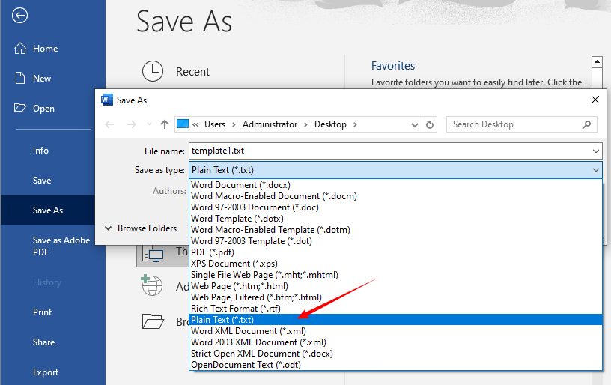Choose Word Document (*.docx) type
The width and height of the screenshot is (611, 385).
click(395, 185)
